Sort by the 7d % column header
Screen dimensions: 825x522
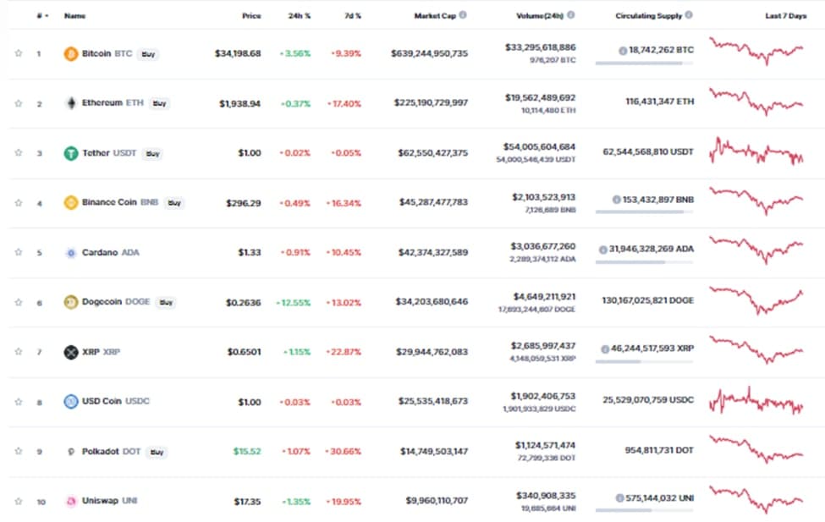point(353,16)
